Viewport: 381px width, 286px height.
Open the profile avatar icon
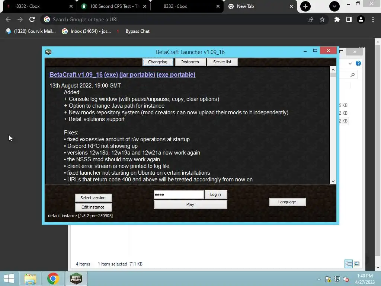pyautogui.click(x=361, y=19)
